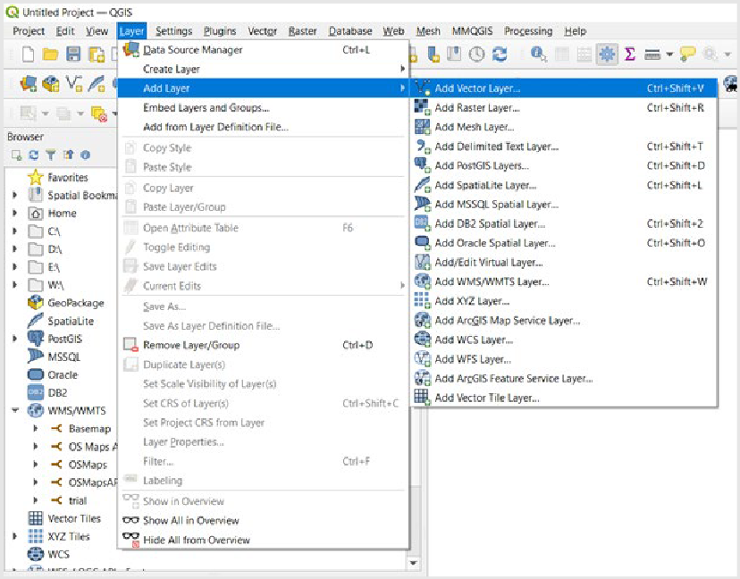Select Add/Edit Virtual Layer

tap(565, 263)
